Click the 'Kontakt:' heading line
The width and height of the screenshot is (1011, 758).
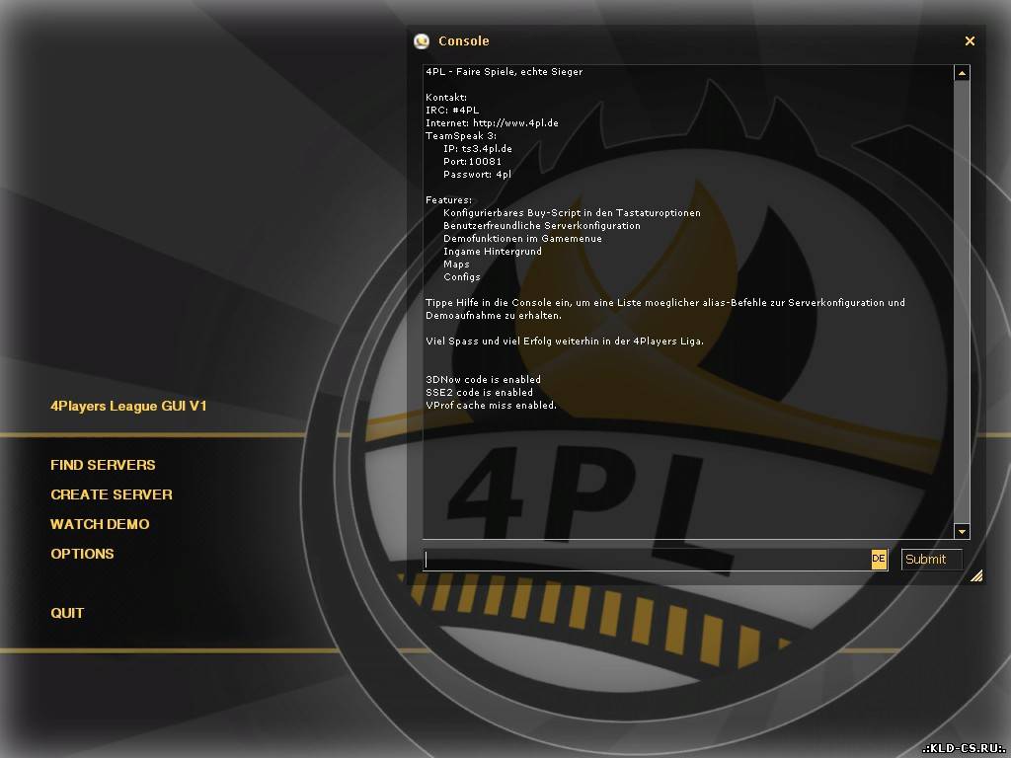[446, 98]
